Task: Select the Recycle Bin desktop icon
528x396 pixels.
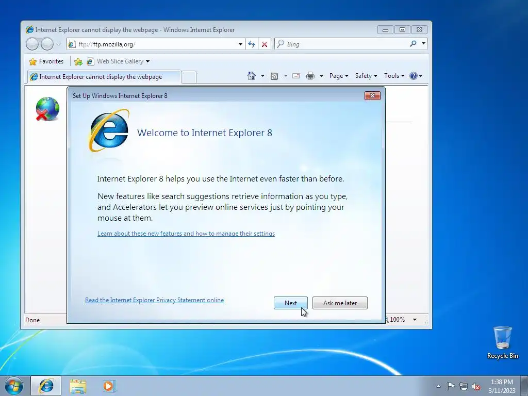Action: tap(502, 342)
